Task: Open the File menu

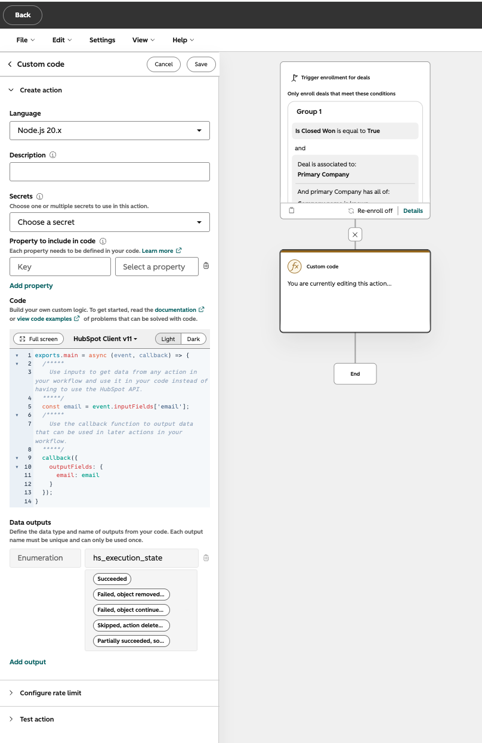Action: pyautogui.click(x=26, y=40)
